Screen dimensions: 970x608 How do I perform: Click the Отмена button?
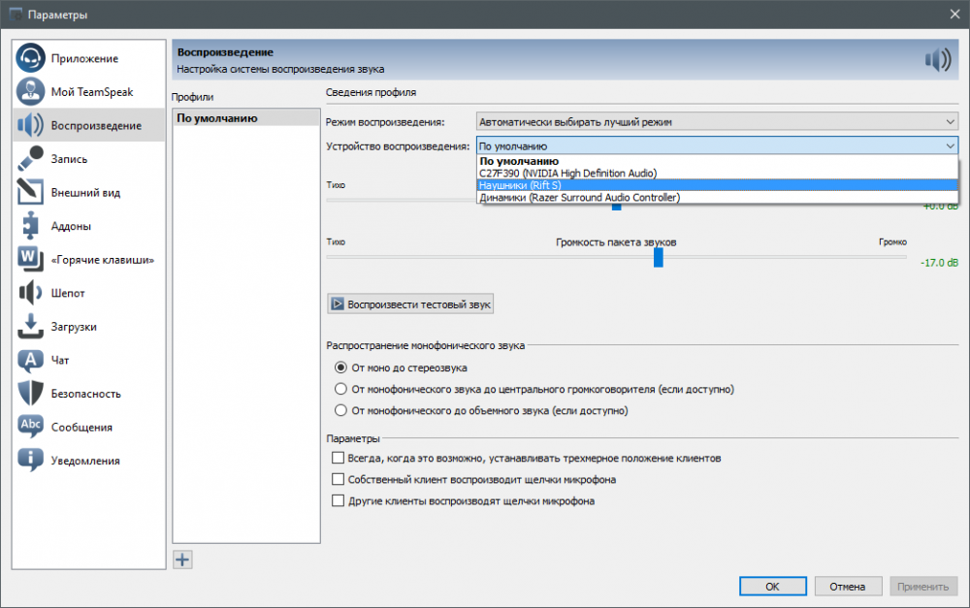click(x=848, y=587)
